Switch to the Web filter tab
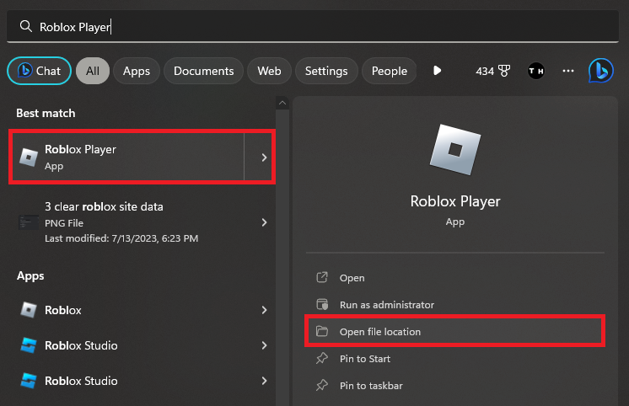This screenshot has height=406, width=629. [269, 71]
